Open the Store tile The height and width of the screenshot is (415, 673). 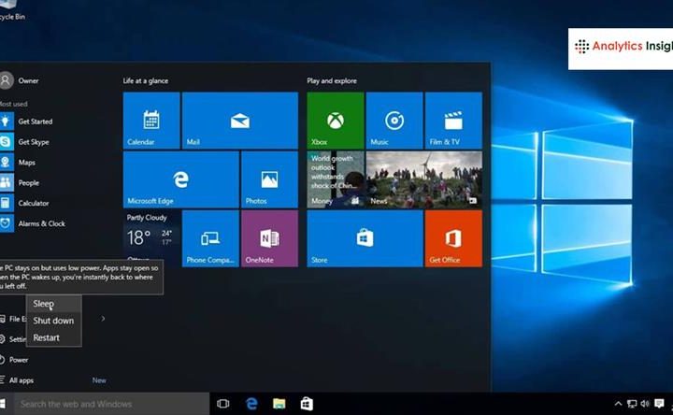coord(365,238)
